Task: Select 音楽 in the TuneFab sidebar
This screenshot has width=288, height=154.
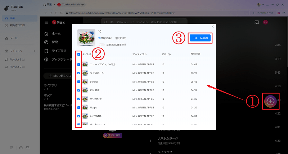Action: [x=20, y=18]
